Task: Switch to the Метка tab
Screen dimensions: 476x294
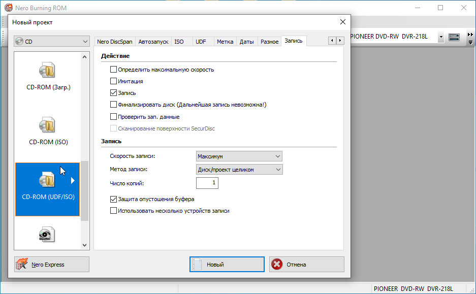Action: [x=225, y=42]
